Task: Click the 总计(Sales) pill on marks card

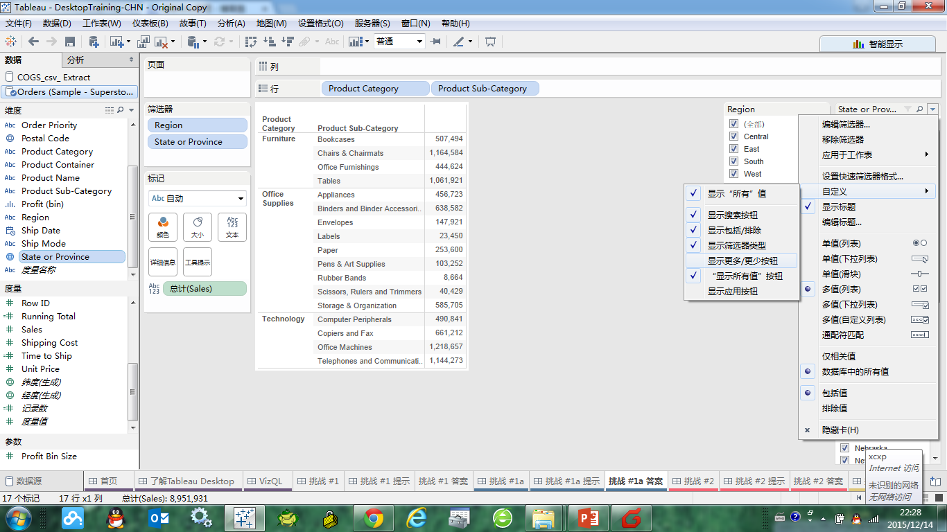Action: click(x=205, y=288)
